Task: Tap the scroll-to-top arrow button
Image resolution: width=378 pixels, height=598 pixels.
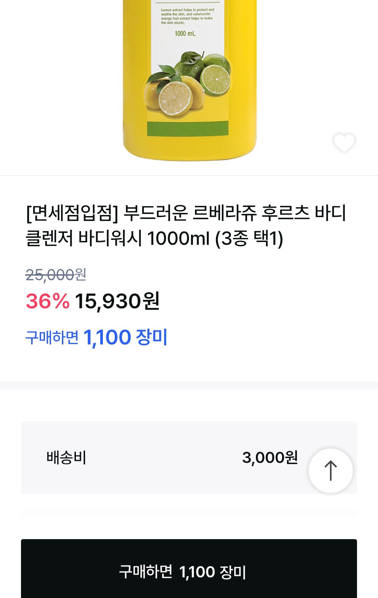Action: [330, 471]
